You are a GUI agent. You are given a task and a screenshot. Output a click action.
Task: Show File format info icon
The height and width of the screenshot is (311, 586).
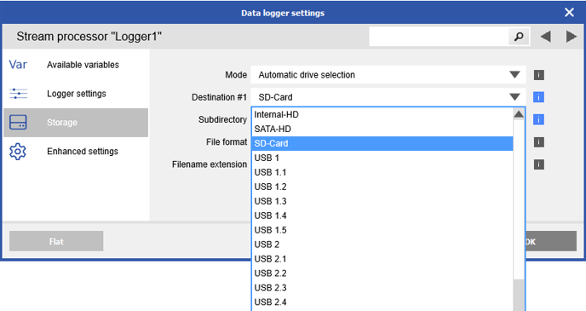click(x=538, y=142)
